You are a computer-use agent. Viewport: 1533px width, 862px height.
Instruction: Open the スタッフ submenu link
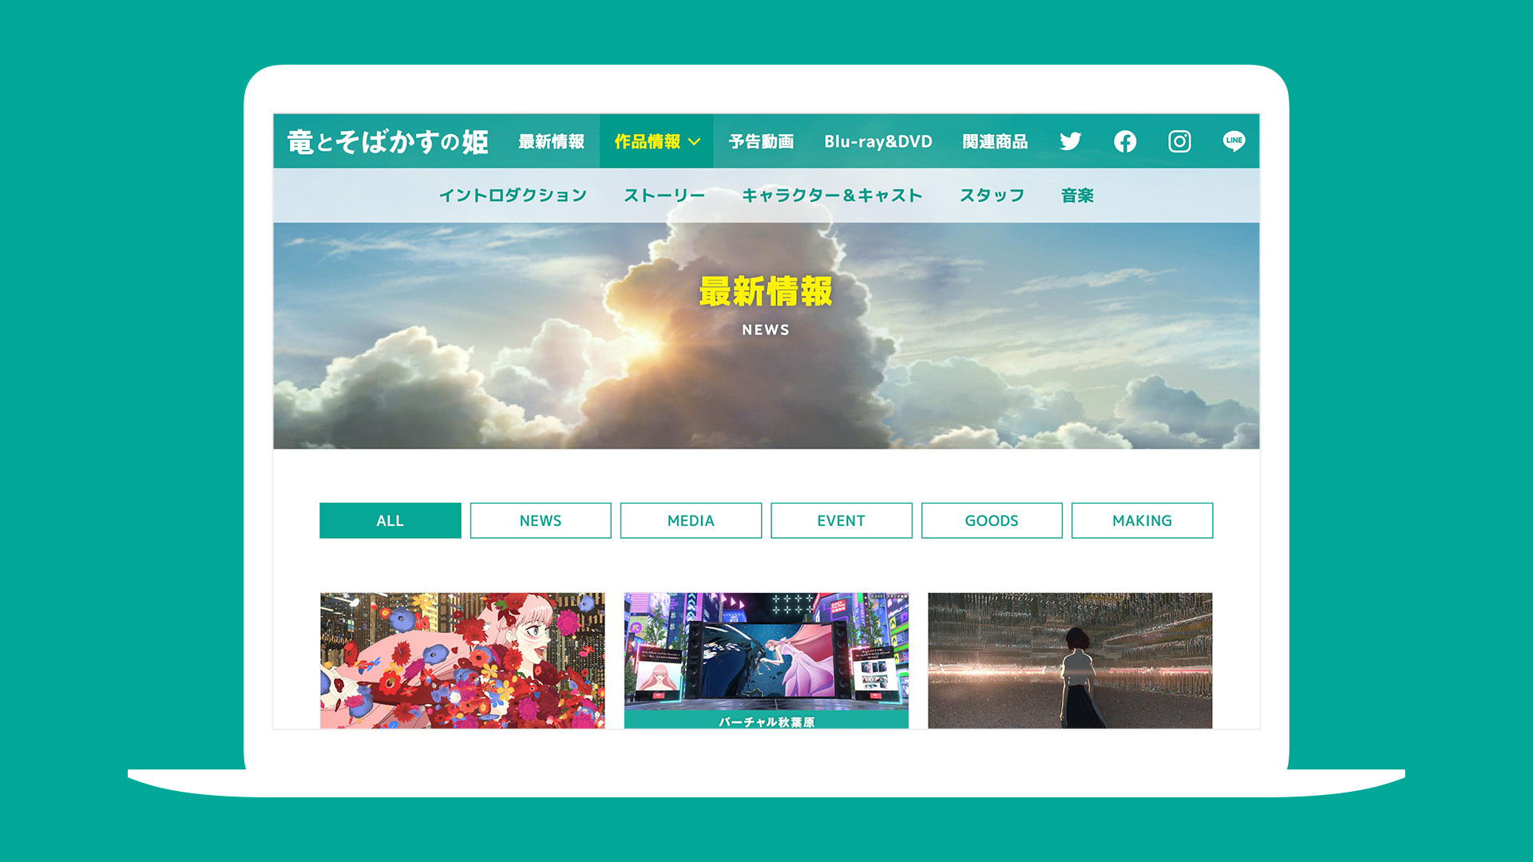point(992,196)
